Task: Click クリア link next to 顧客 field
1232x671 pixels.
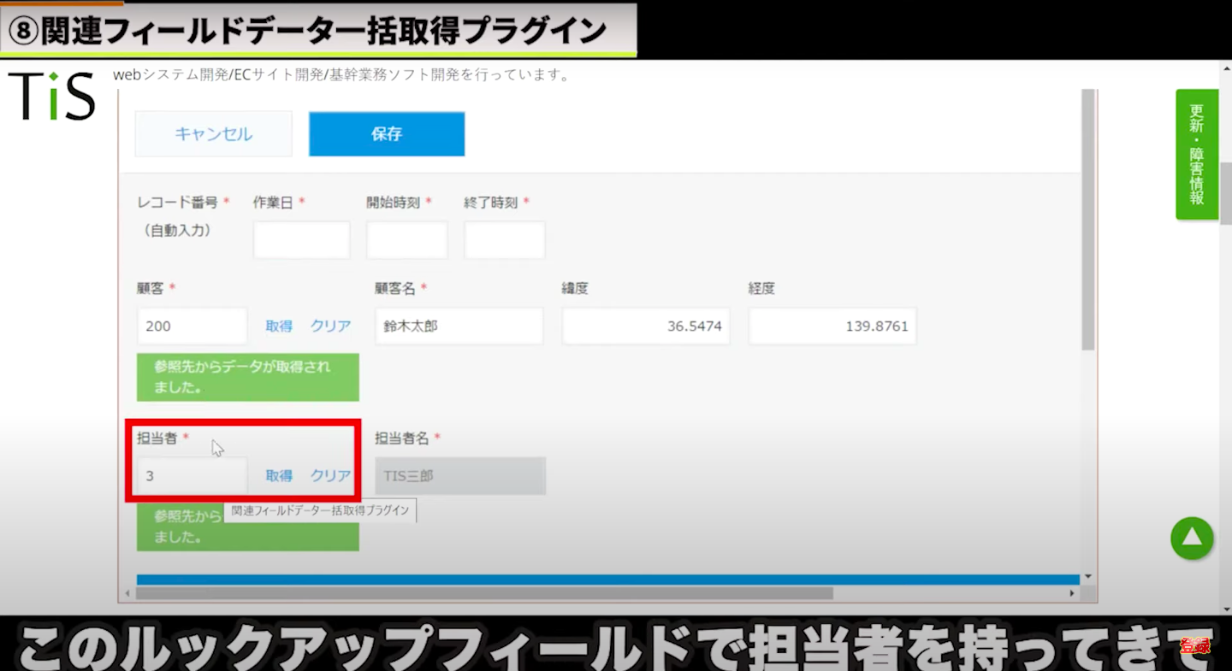Action: point(330,327)
